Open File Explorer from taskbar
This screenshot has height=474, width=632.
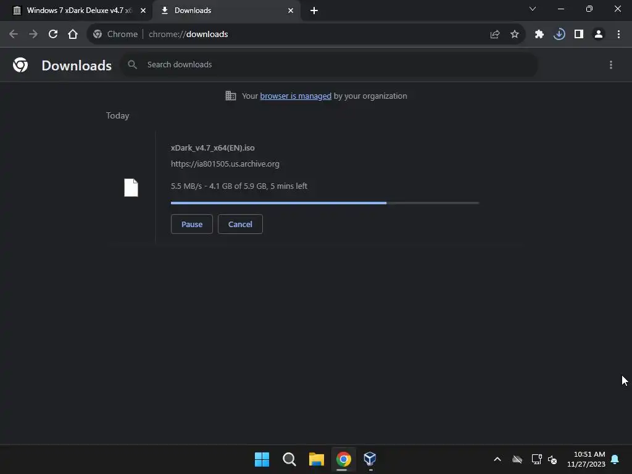(x=317, y=459)
